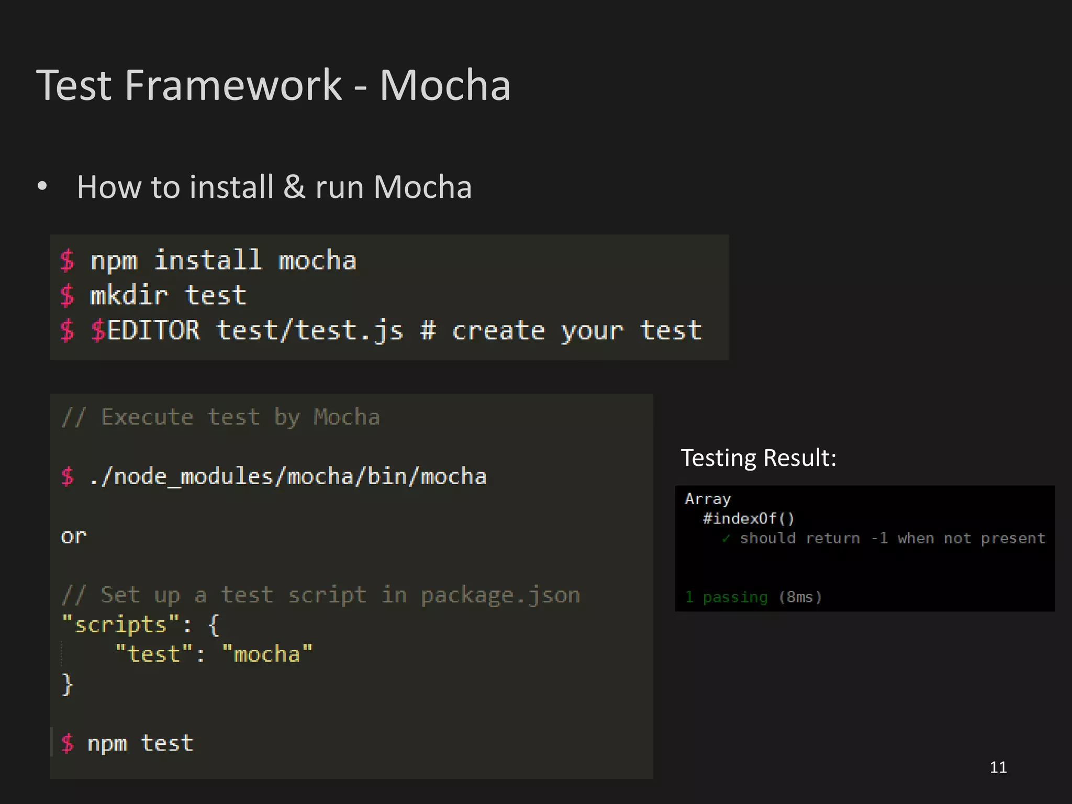Click the 'mkdir test' command line
The image size is (1072, 804).
coord(167,296)
